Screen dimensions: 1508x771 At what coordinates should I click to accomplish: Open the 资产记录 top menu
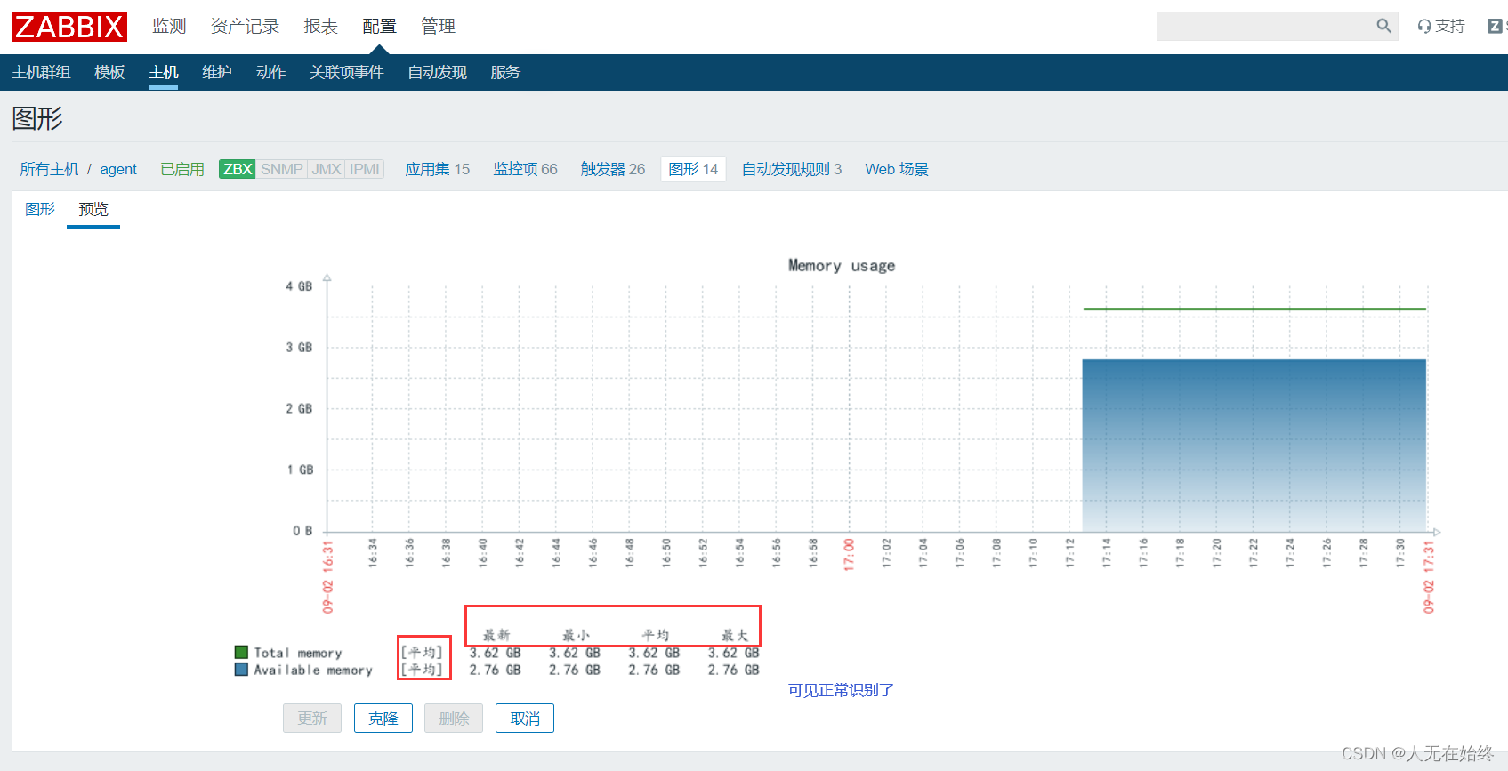245,27
